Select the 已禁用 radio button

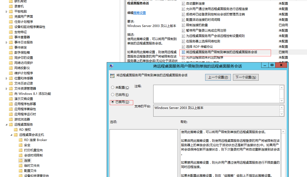[x=113, y=102]
